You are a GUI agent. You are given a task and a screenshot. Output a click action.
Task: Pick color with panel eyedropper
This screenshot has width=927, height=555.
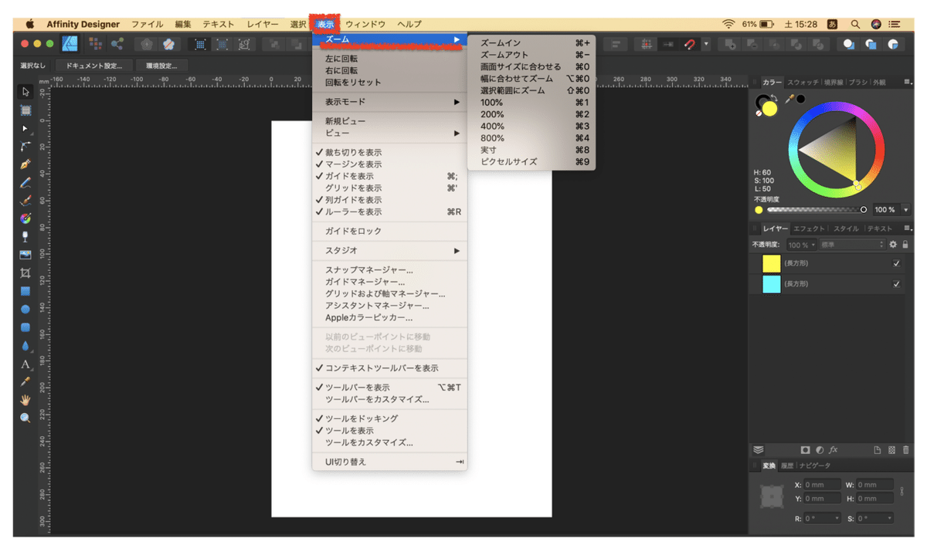pos(789,99)
